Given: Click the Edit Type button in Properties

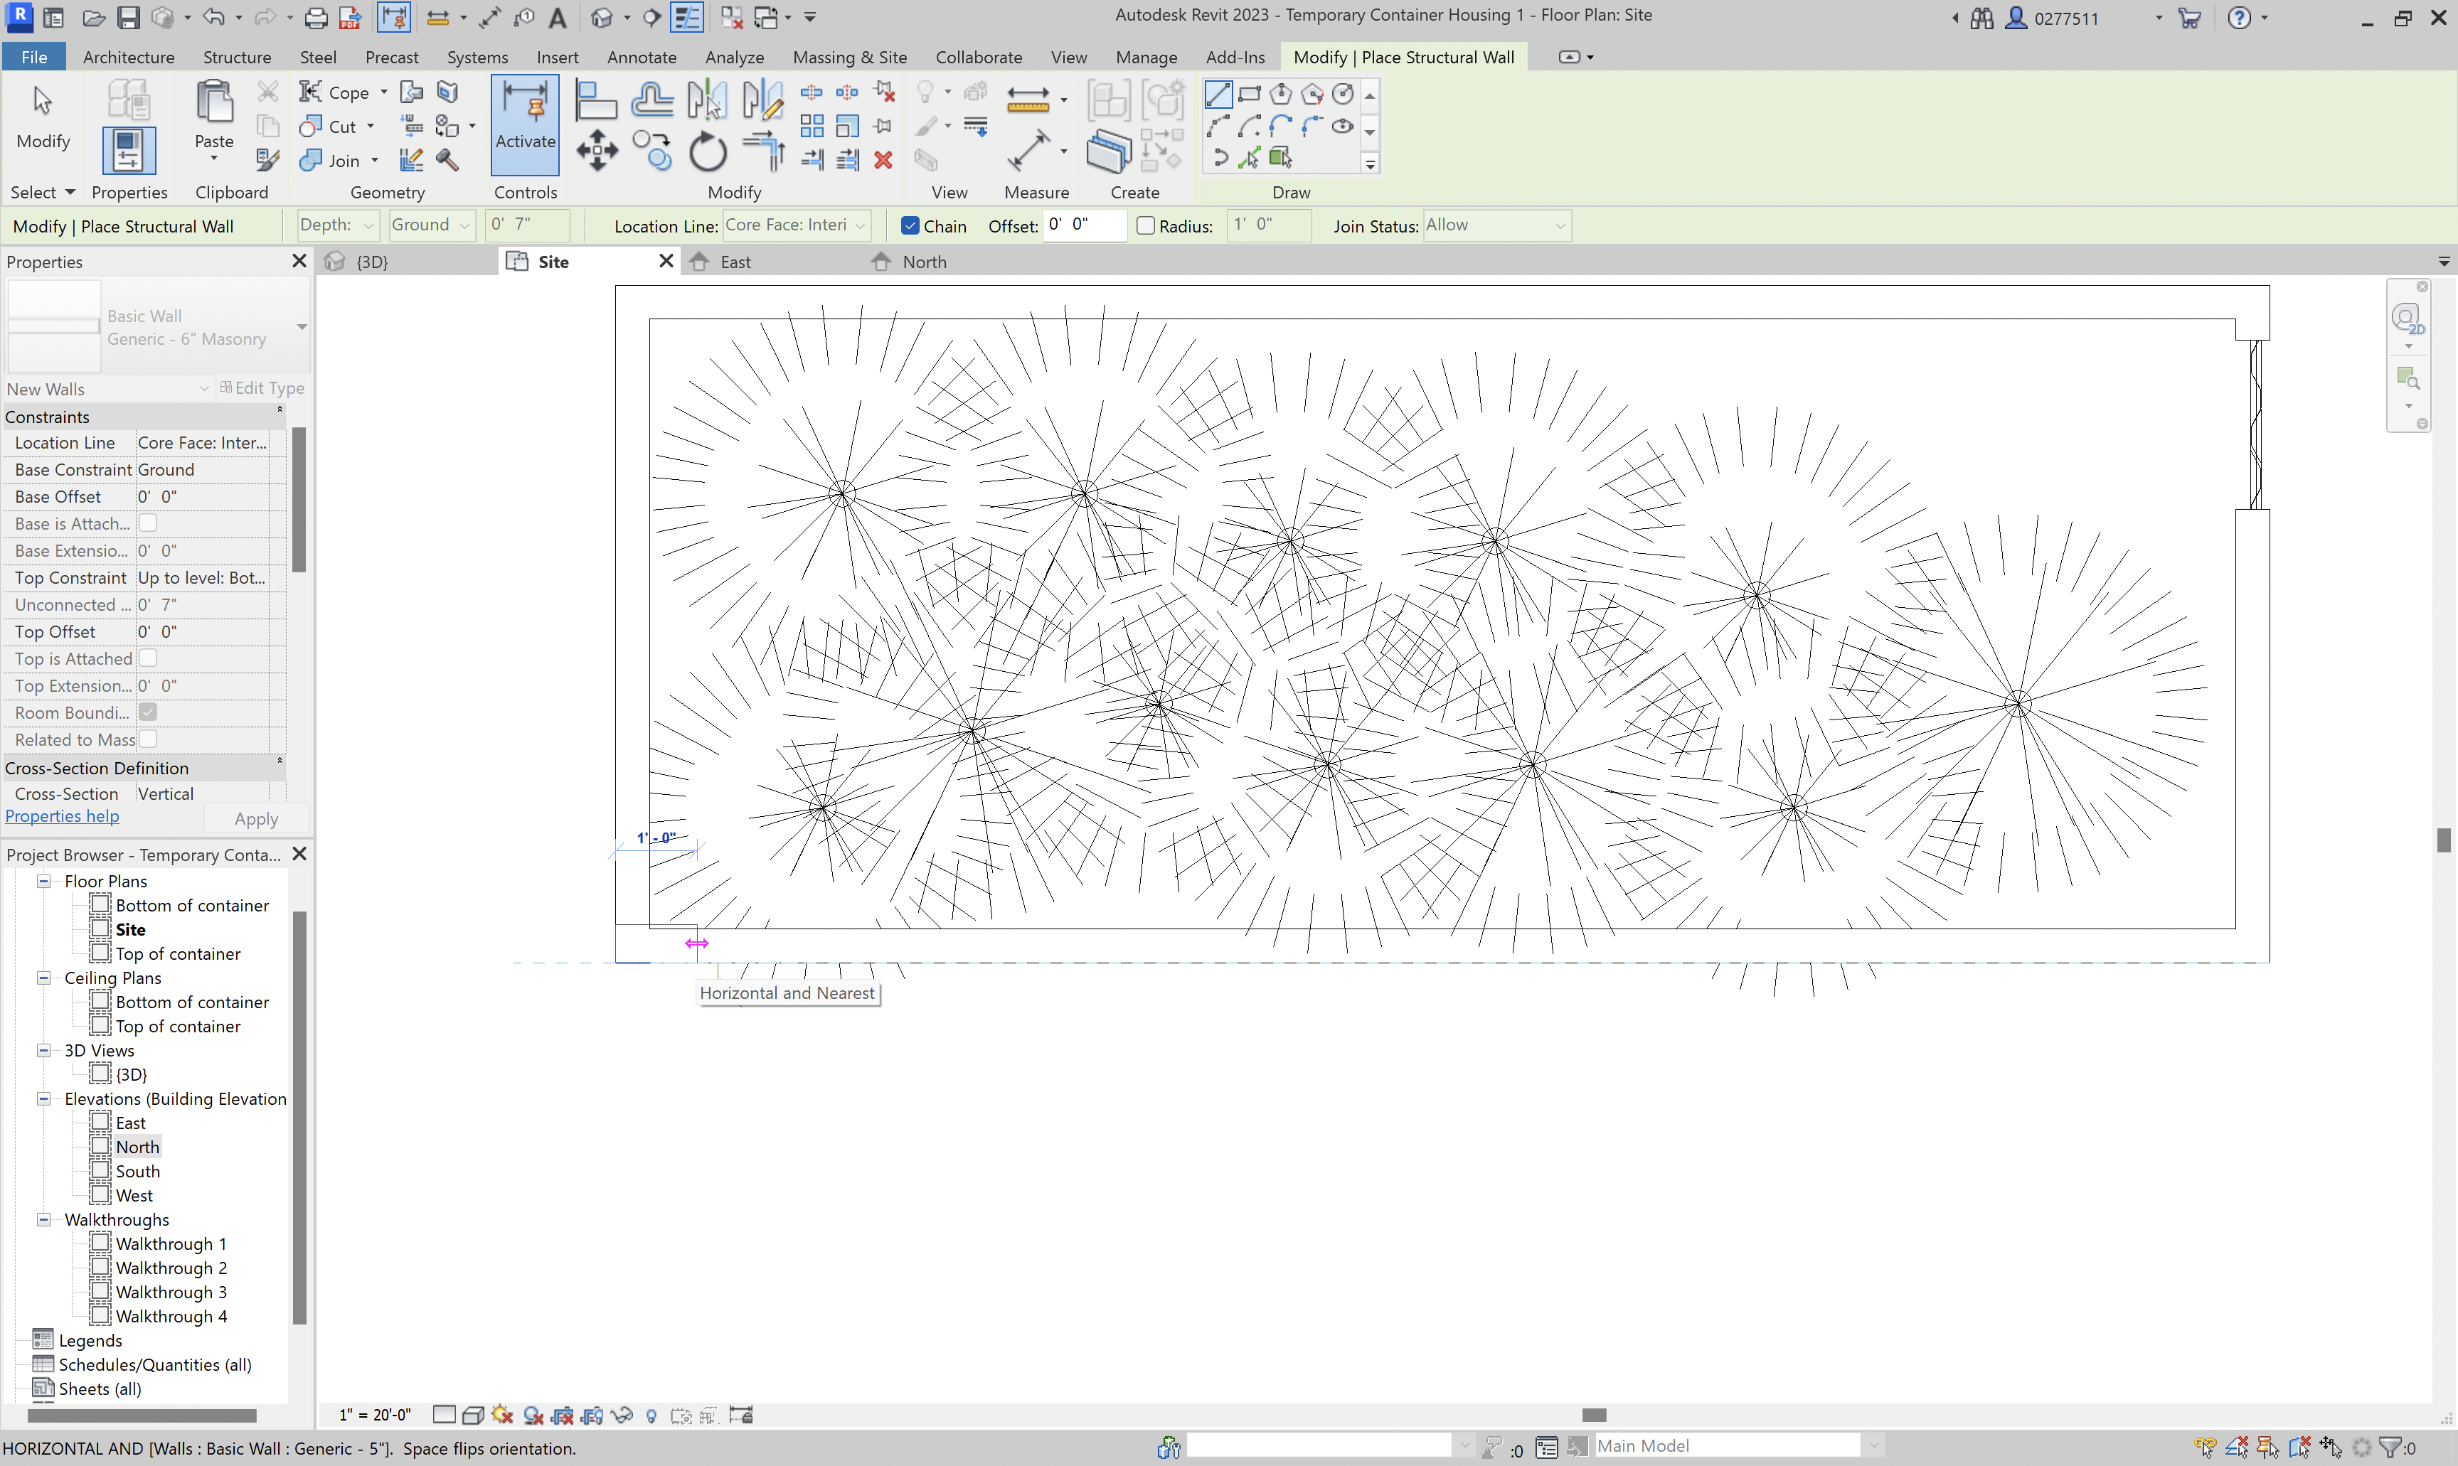Looking at the screenshot, I should click(262, 387).
